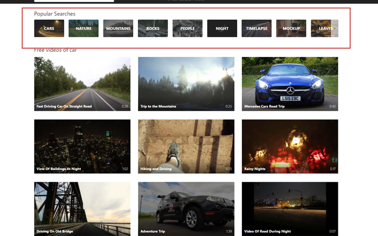This screenshot has height=236, width=378.
Task: Play the Rainy Nights video
Action: [x=290, y=146]
